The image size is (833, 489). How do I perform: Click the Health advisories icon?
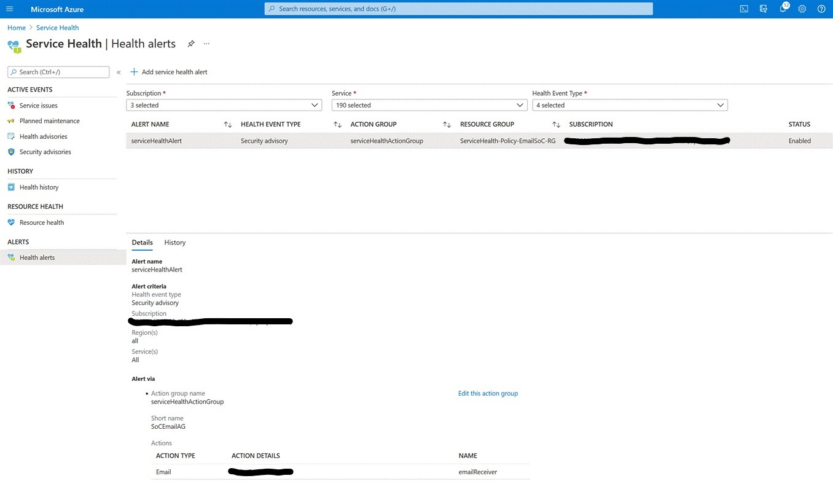(11, 136)
